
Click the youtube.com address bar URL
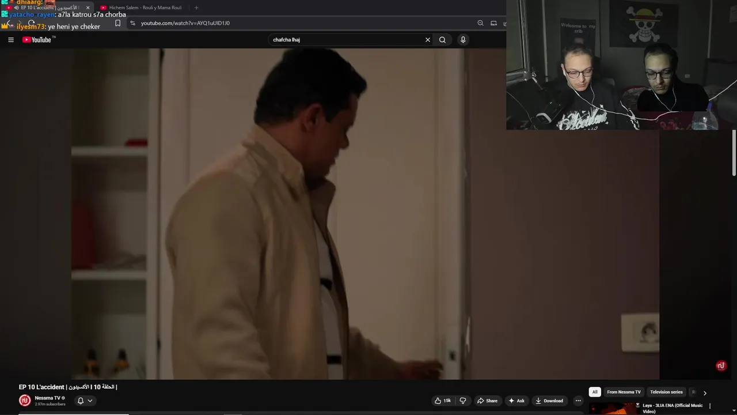[x=185, y=23]
